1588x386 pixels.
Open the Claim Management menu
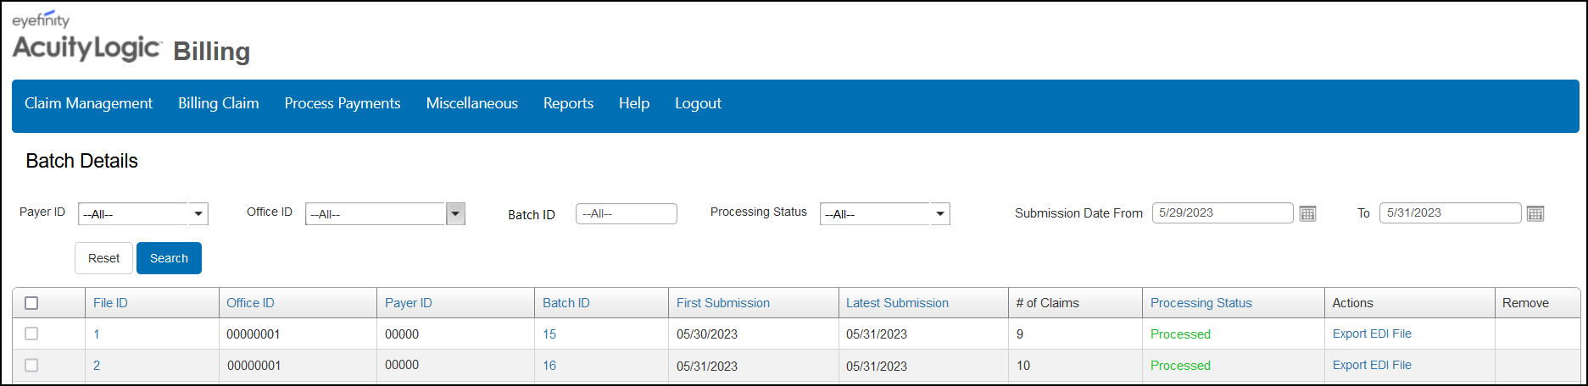tap(88, 103)
